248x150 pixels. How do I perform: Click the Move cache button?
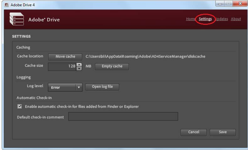(x=65, y=57)
